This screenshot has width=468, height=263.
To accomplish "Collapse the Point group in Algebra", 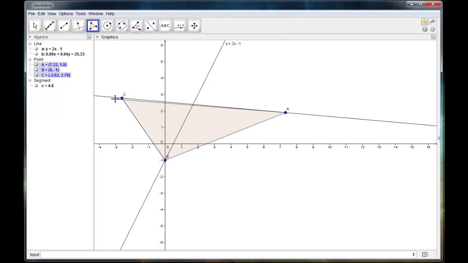I will (x=30, y=59).
